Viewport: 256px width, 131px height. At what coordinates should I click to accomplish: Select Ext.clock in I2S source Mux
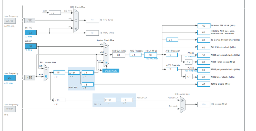[182, 108]
